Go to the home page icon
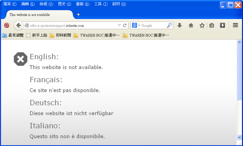243x146 pixels. (x=191, y=25)
